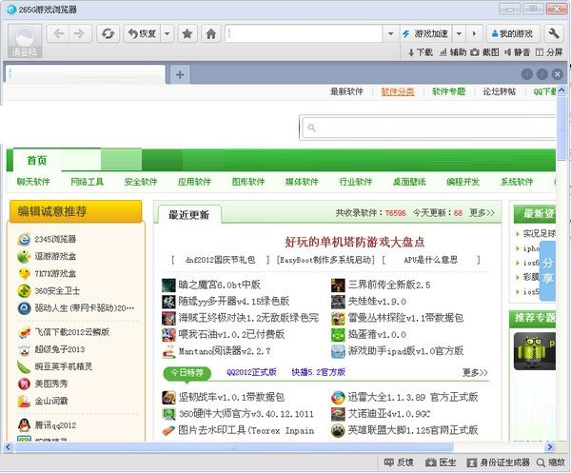Open the 论坛转帖 link

(x=500, y=91)
